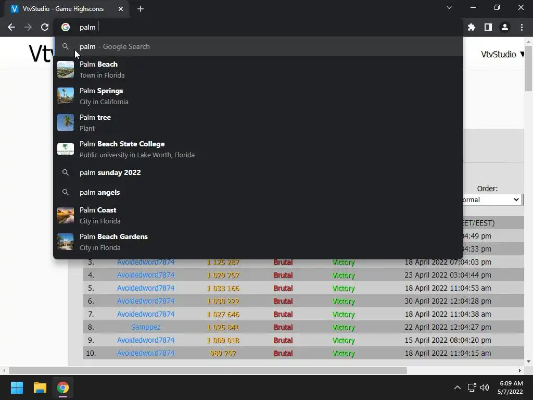
Task: Open a new tab with the plus button
Action: 141,9
